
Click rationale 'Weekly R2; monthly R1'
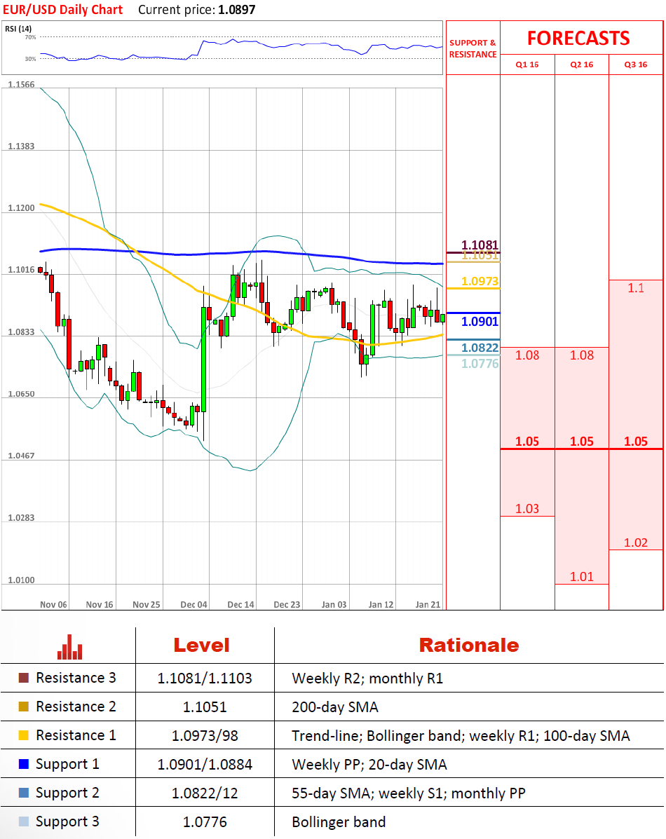[x=367, y=678]
